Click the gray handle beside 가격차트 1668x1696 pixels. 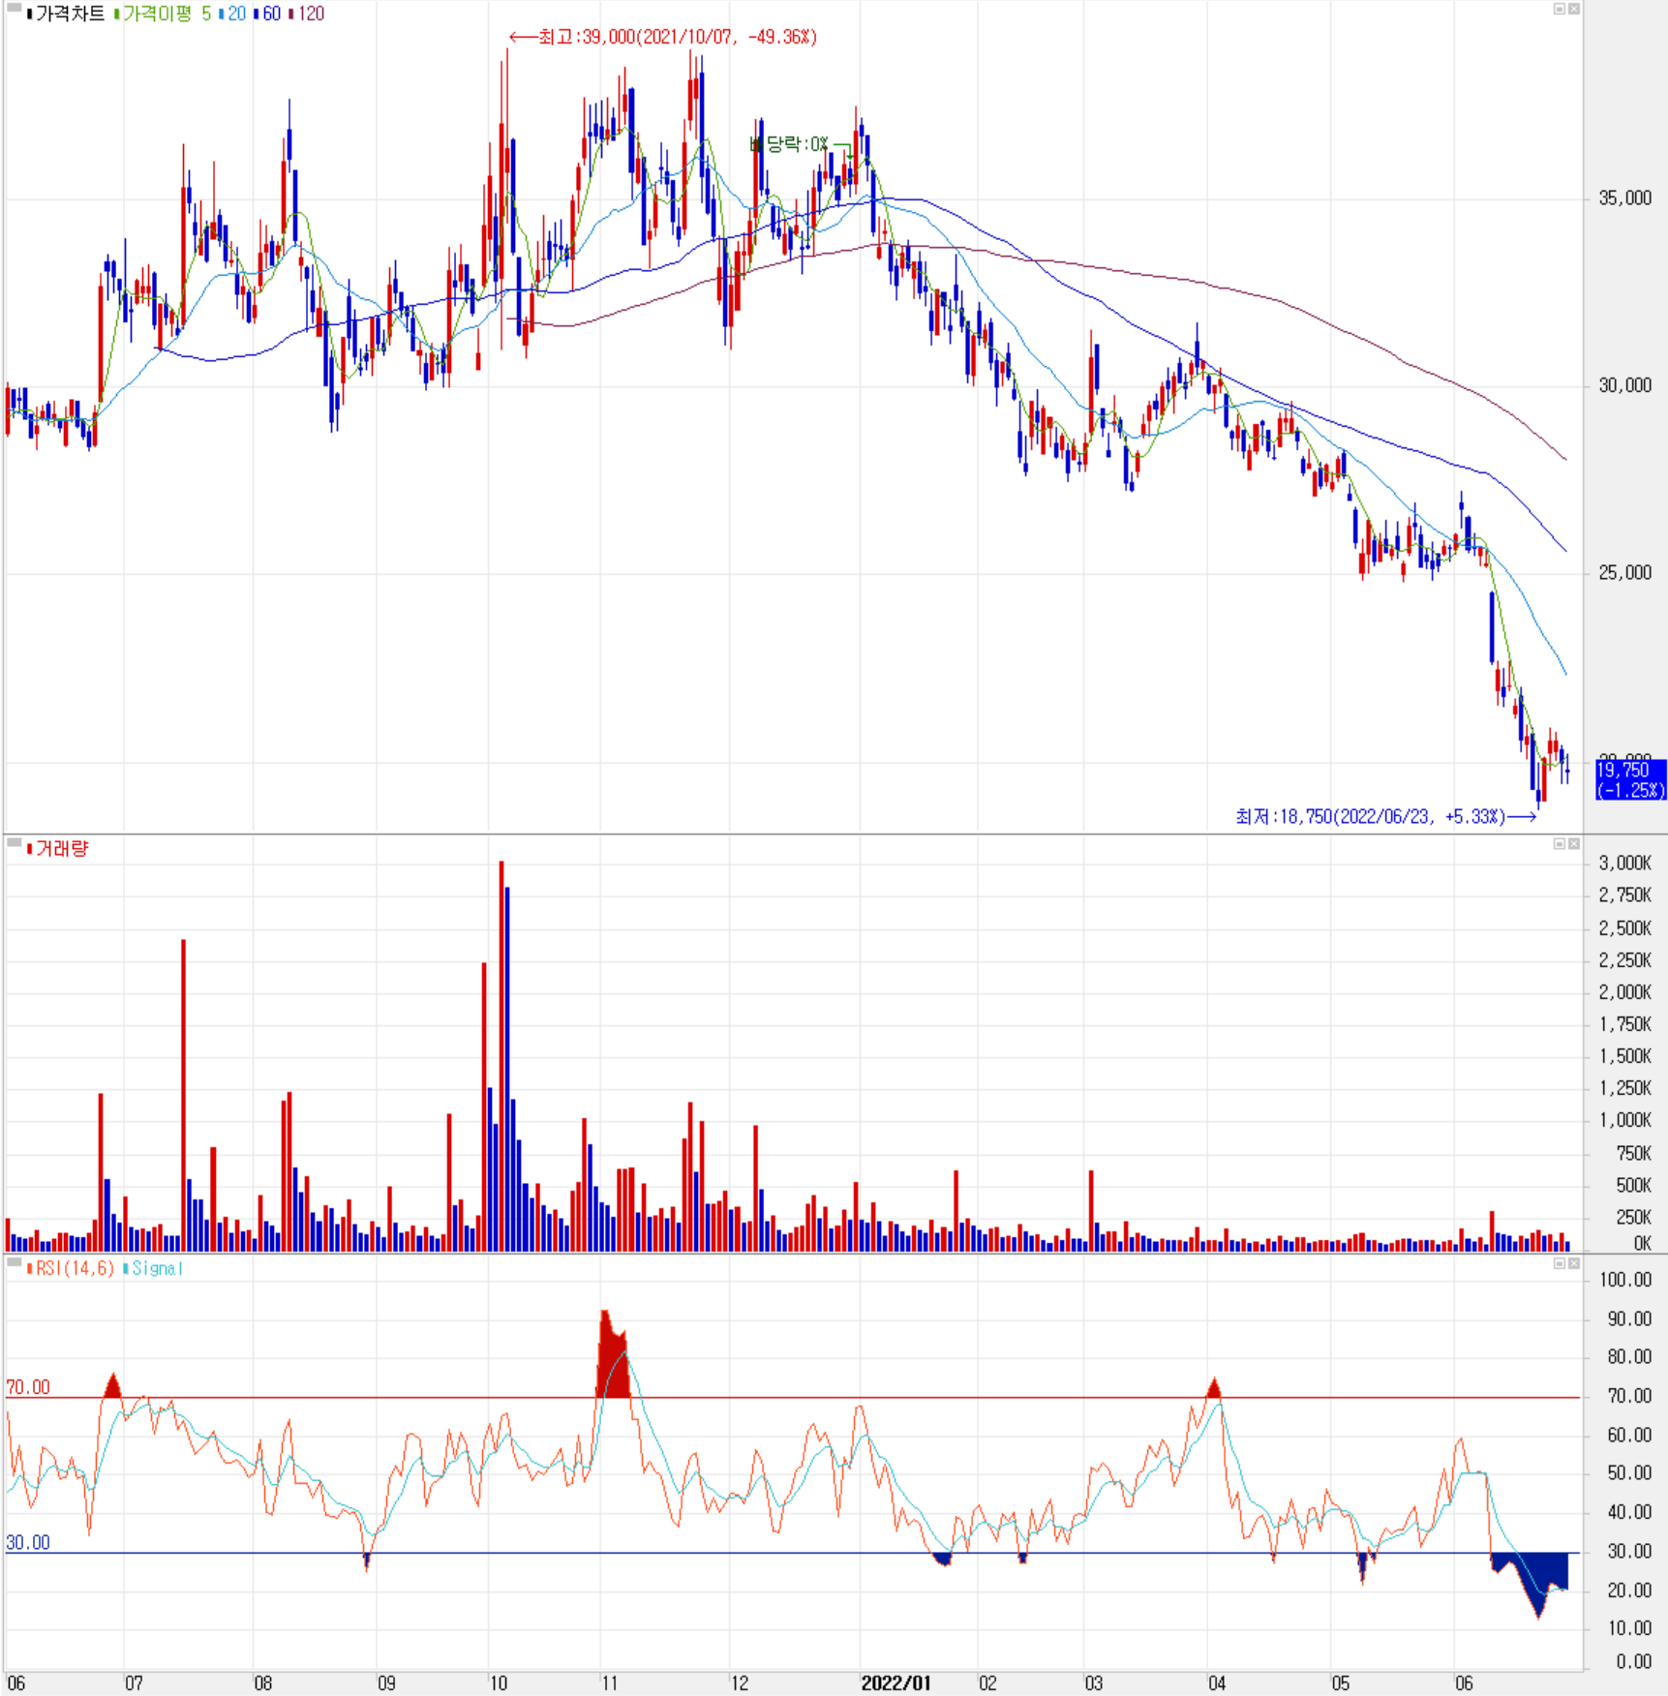pos(14,9)
